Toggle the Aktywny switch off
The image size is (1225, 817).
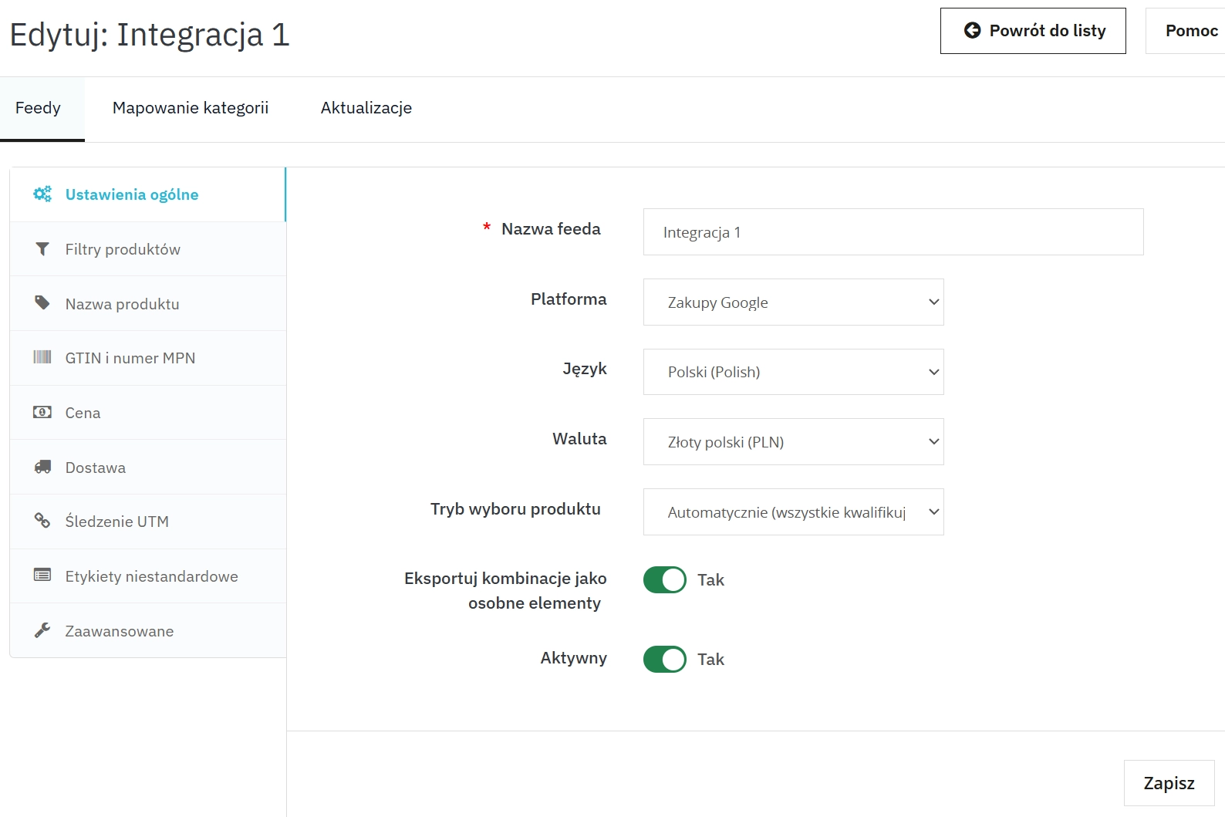coord(665,660)
